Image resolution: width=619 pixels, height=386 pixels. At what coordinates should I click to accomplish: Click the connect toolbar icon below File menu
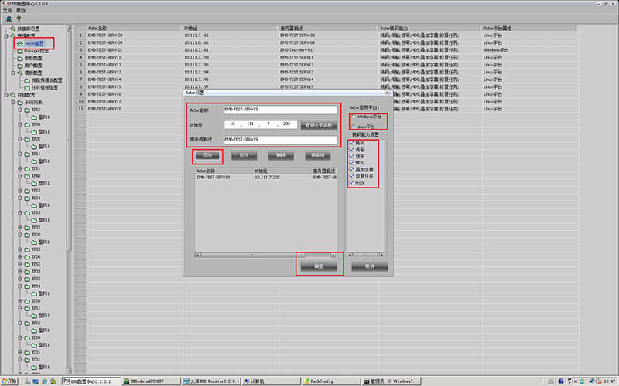[x=9, y=19]
